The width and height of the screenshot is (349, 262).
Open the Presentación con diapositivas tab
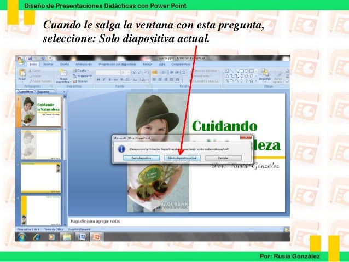[117, 64]
